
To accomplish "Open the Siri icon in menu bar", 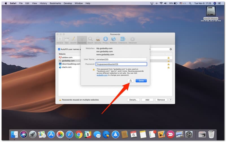I will [x=215, y=3].
